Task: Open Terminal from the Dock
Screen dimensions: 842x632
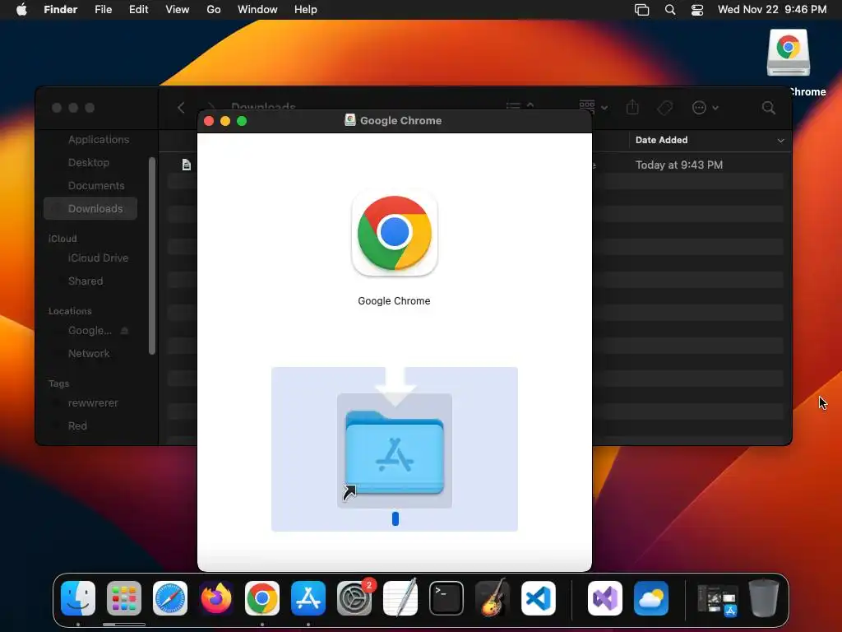Action: coord(446,598)
